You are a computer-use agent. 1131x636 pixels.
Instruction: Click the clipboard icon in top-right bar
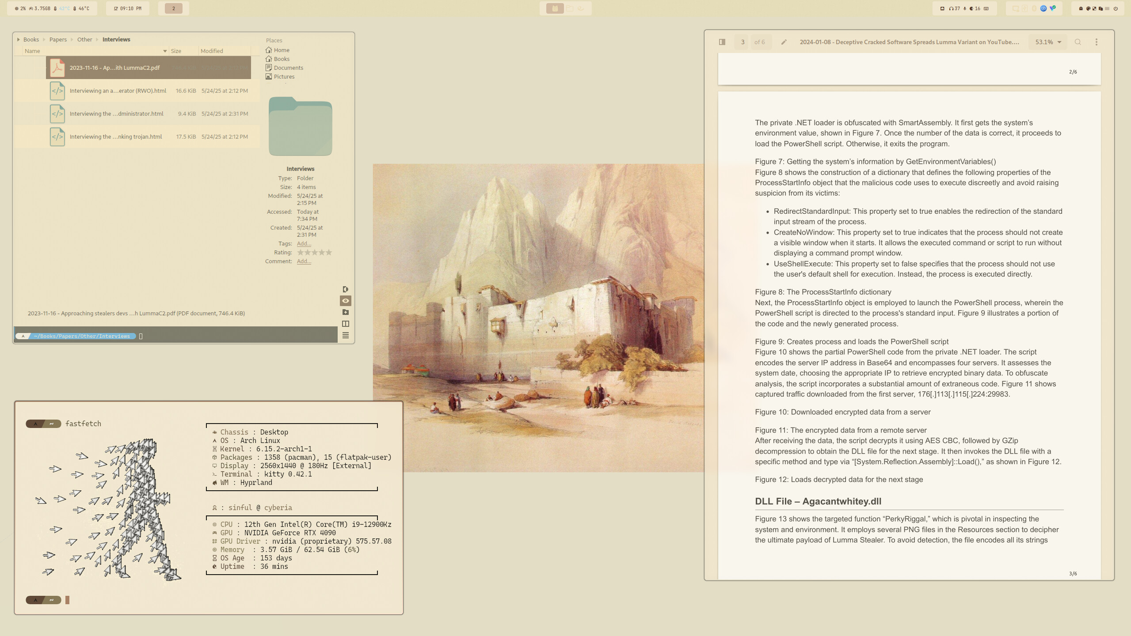[x=1101, y=8]
